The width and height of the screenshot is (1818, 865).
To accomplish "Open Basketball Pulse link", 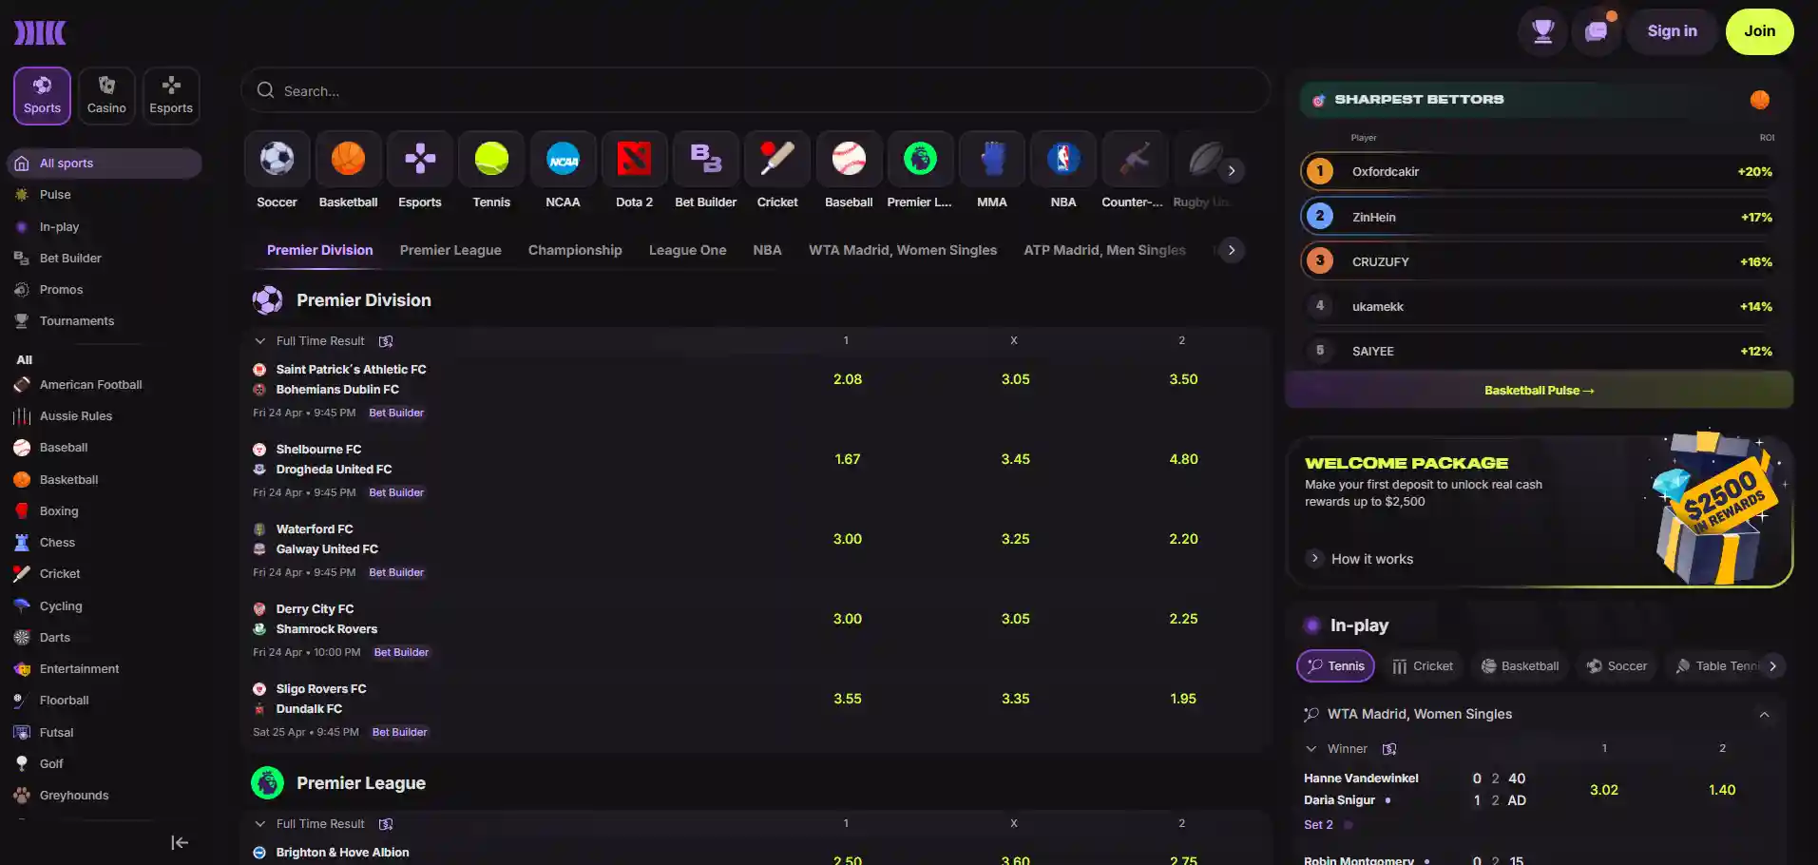I will click(1539, 391).
